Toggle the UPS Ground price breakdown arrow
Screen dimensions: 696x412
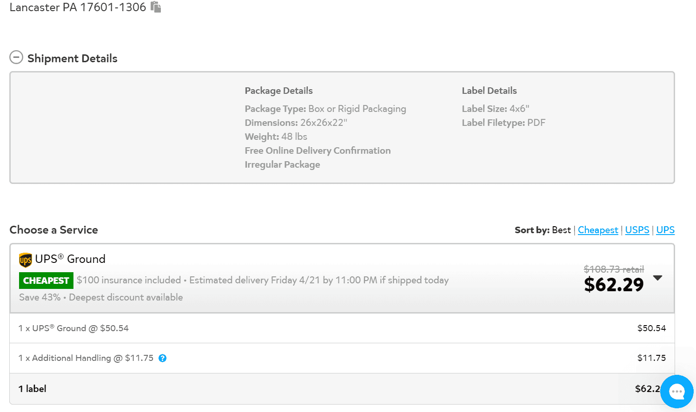click(x=657, y=278)
